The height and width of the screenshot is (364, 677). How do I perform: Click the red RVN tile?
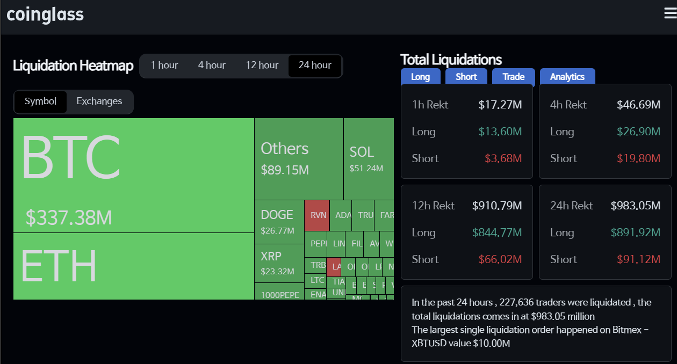pyautogui.click(x=317, y=215)
